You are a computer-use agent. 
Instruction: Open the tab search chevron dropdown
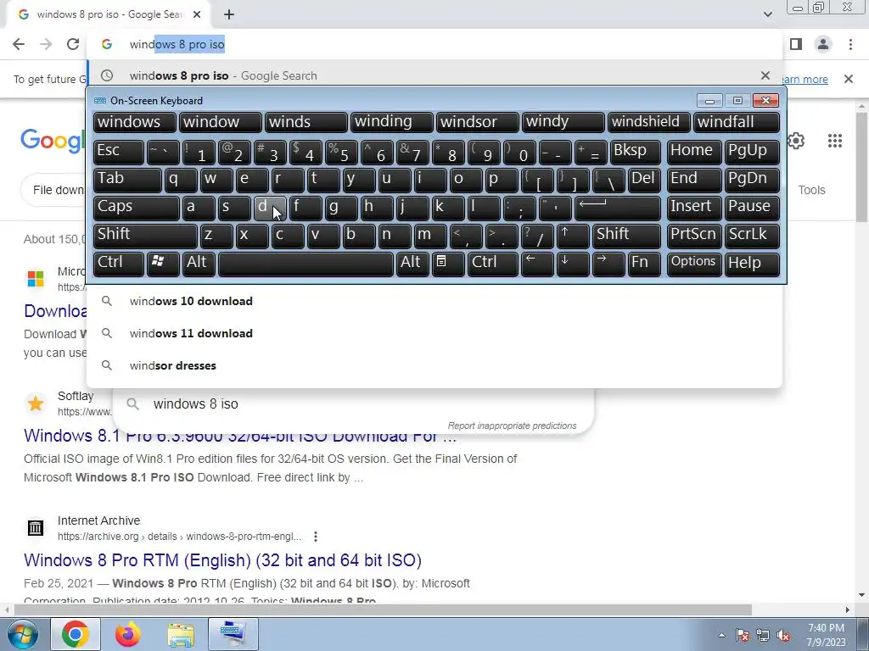[767, 14]
